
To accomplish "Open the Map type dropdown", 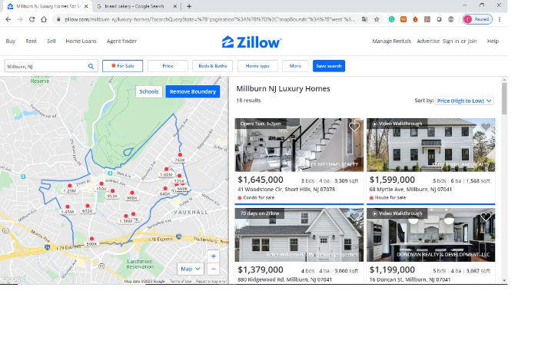I will coord(191,269).
